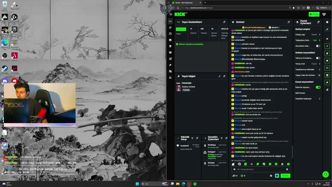Screen dimensions: 332x187
Task: Click the chat panel scrollbar
Action: coord(292,152)
